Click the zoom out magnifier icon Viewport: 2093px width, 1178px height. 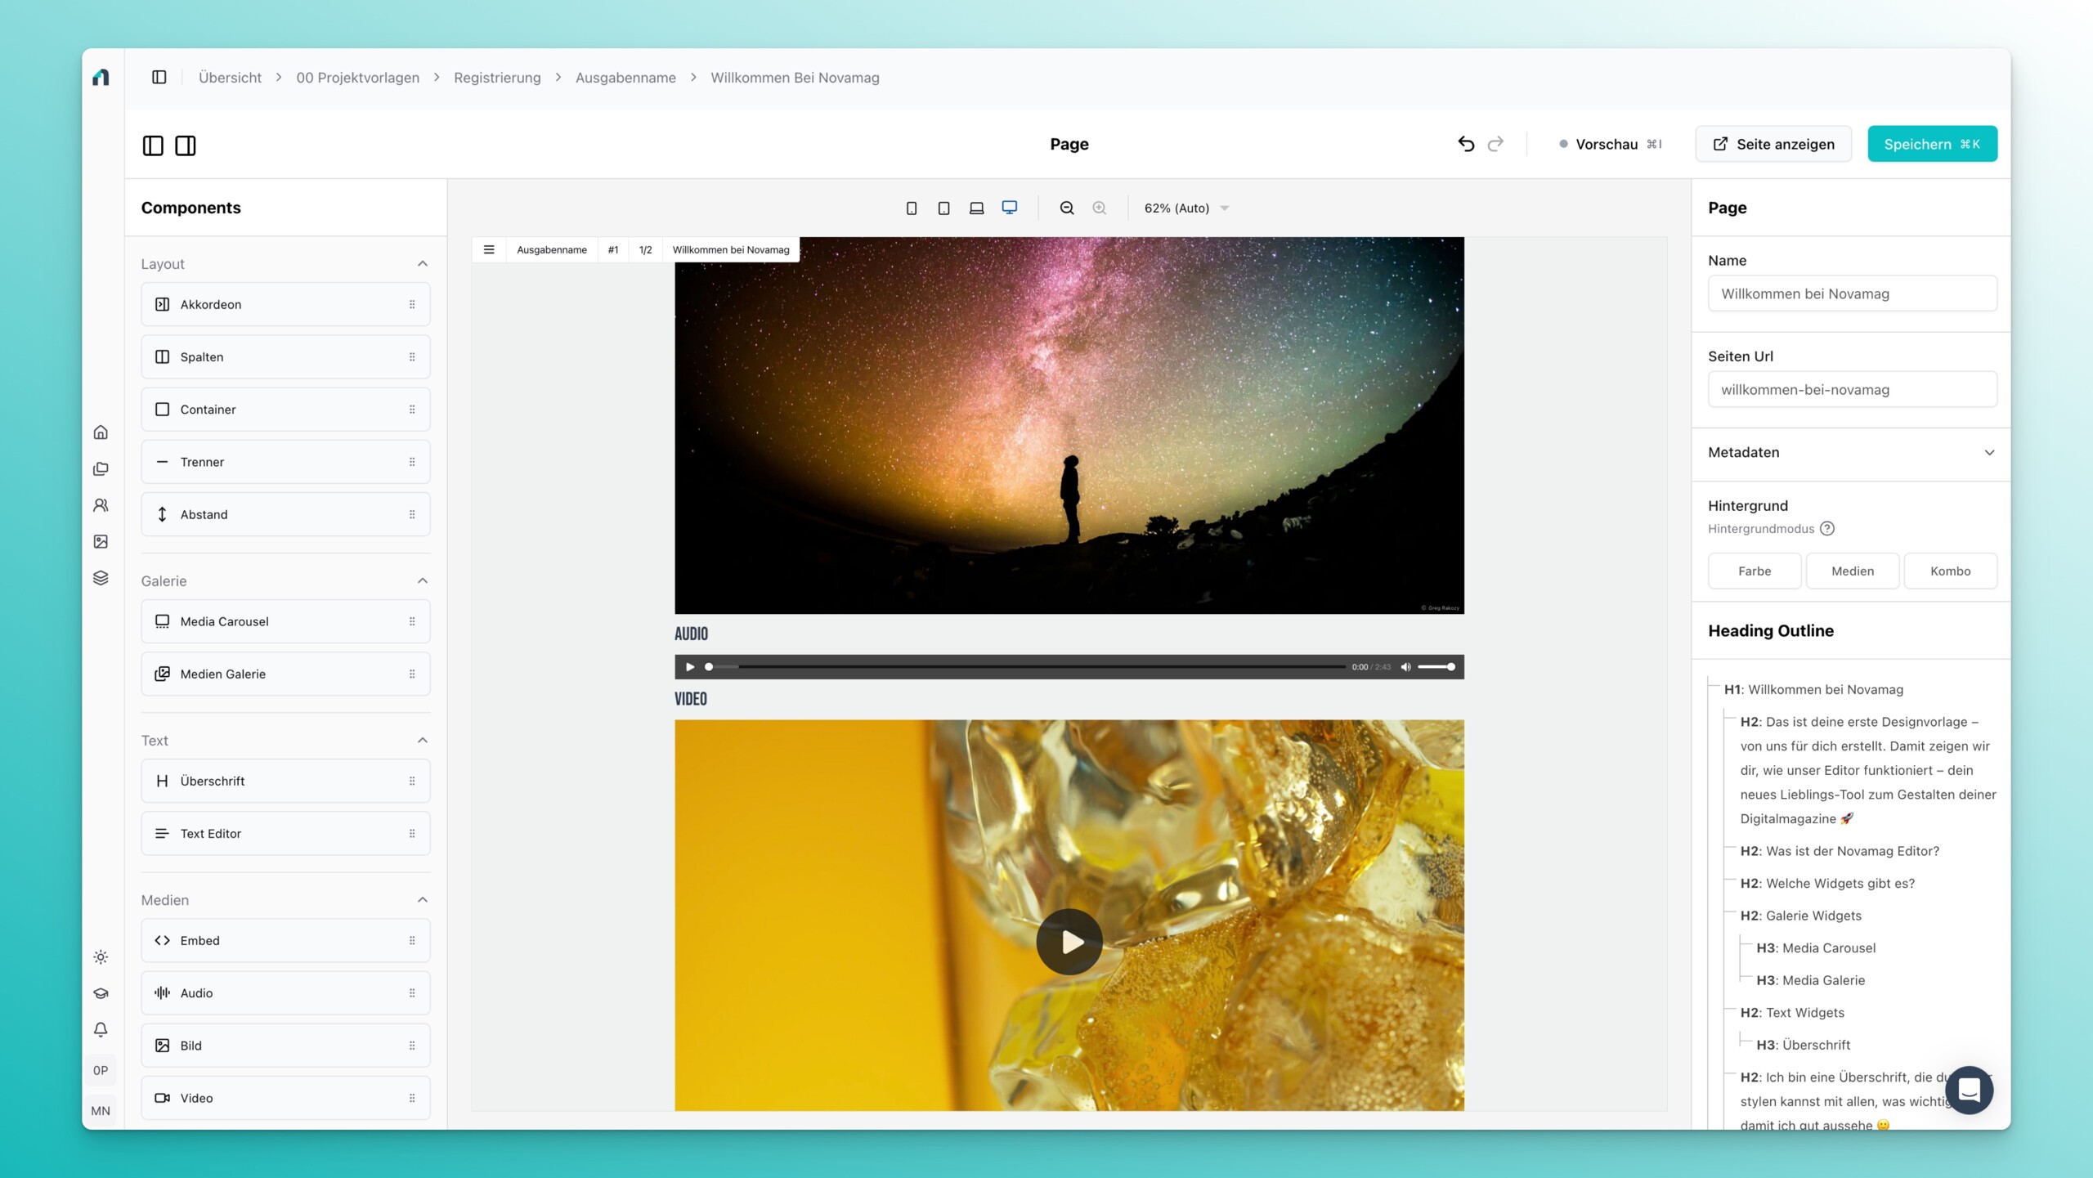(1067, 208)
